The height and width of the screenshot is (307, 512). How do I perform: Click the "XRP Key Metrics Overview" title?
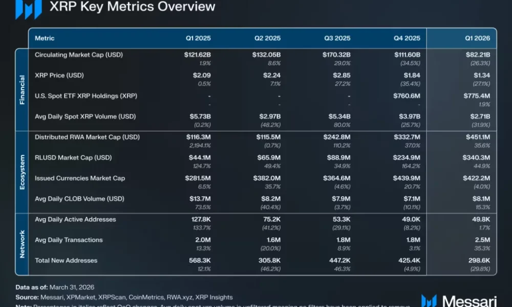132,7
